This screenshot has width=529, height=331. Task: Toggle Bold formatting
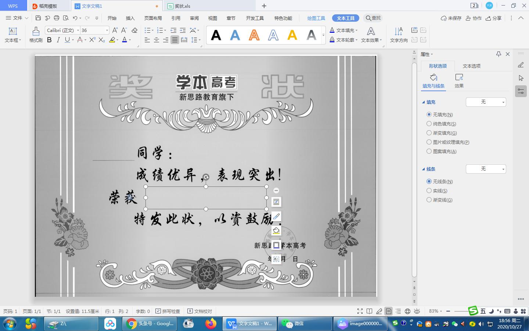click(x=49, y=40)
